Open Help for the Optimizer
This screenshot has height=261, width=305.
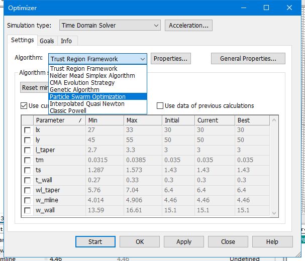tap(272, 242)
